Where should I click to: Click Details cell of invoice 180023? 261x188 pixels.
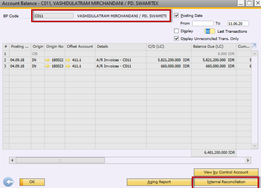tap(121, 66)
